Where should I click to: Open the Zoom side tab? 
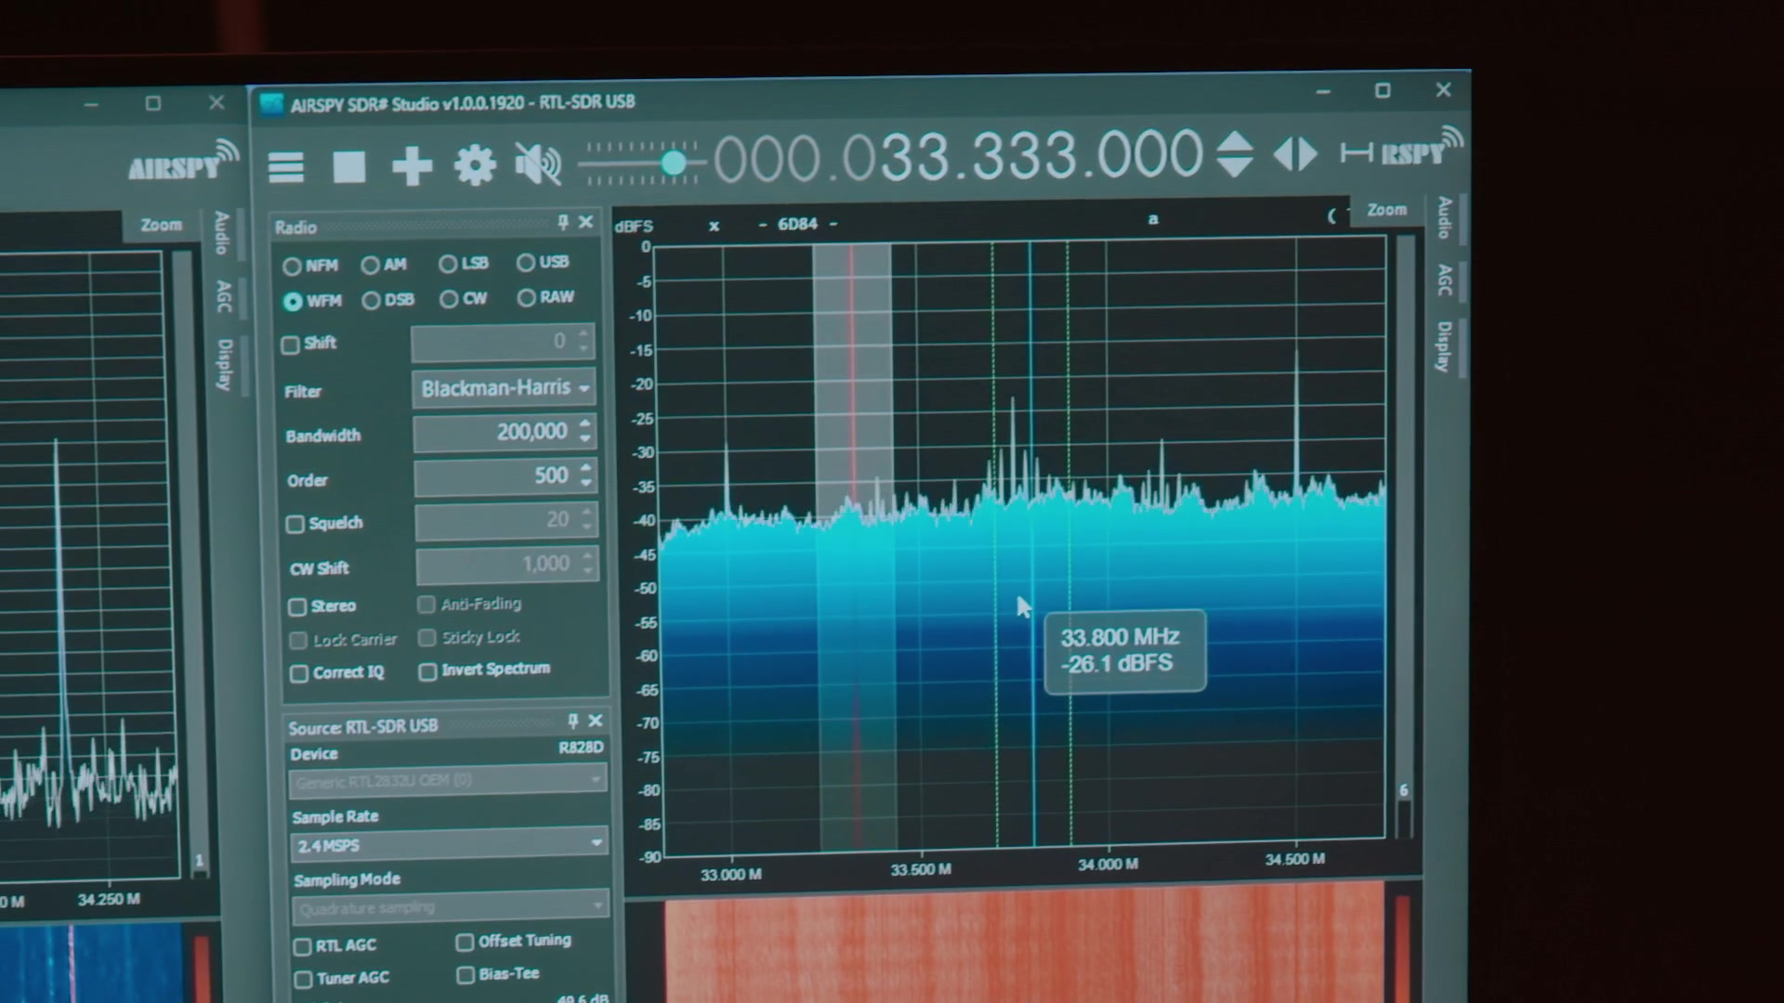tap(1386, 210)
